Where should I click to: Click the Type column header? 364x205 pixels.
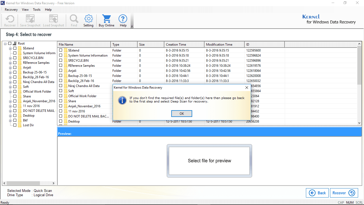tap(124, 45)
